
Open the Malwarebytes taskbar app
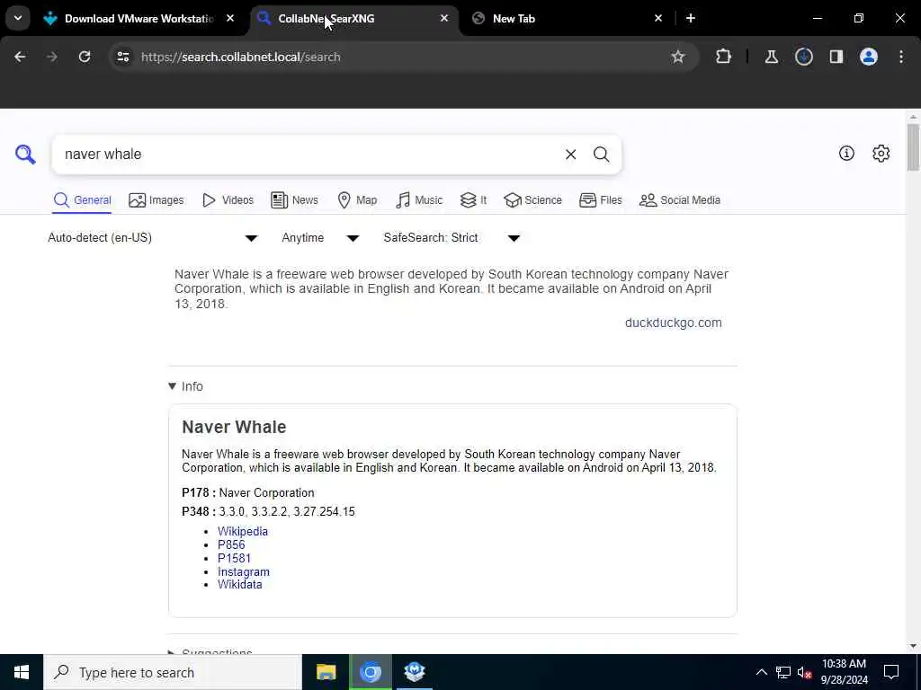click(x=414, y=672)
